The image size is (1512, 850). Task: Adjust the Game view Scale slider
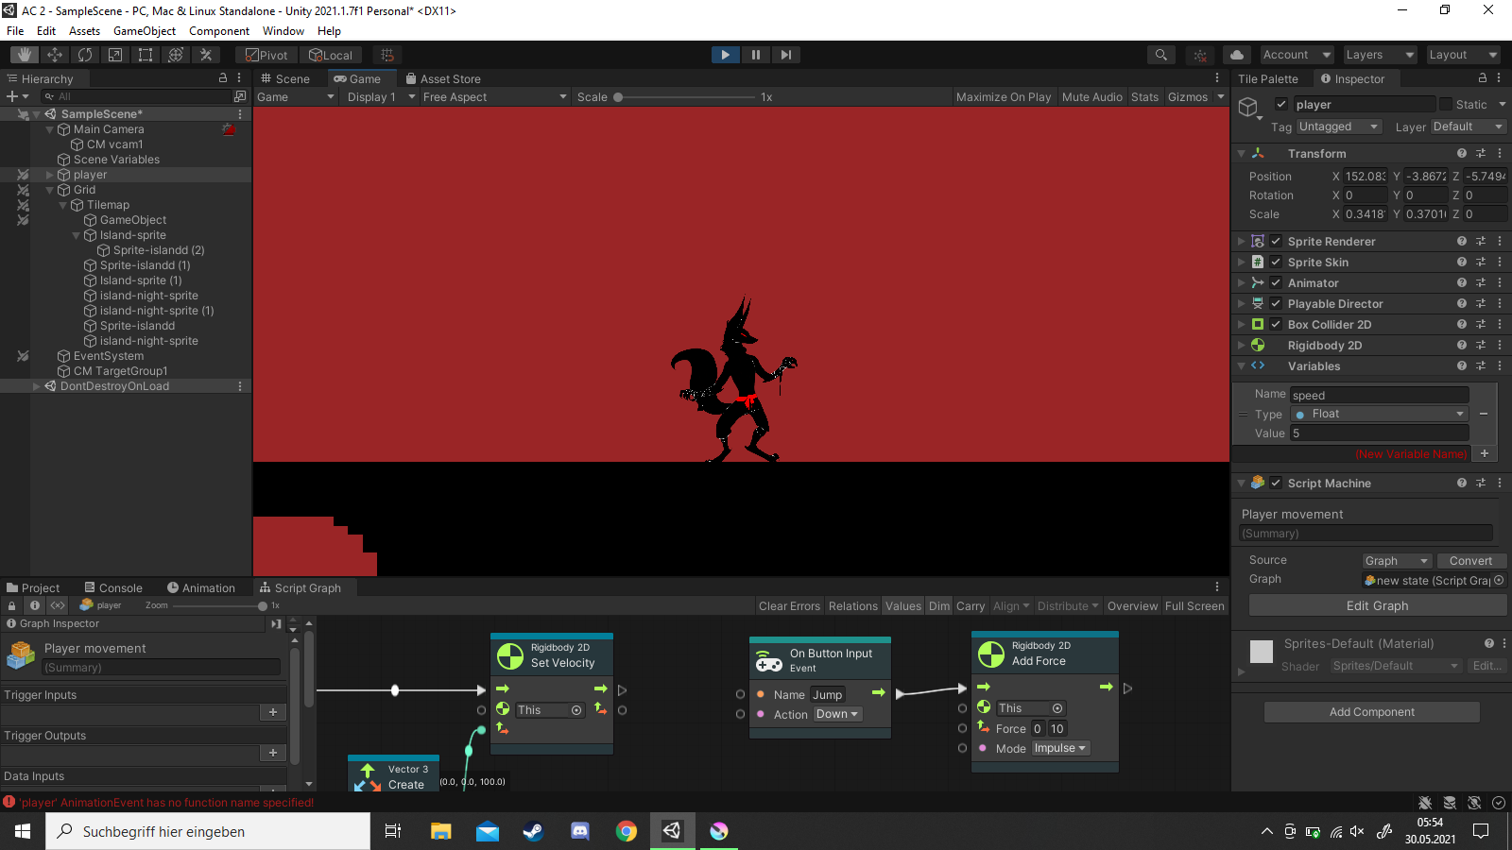click(x=618, y=97)
